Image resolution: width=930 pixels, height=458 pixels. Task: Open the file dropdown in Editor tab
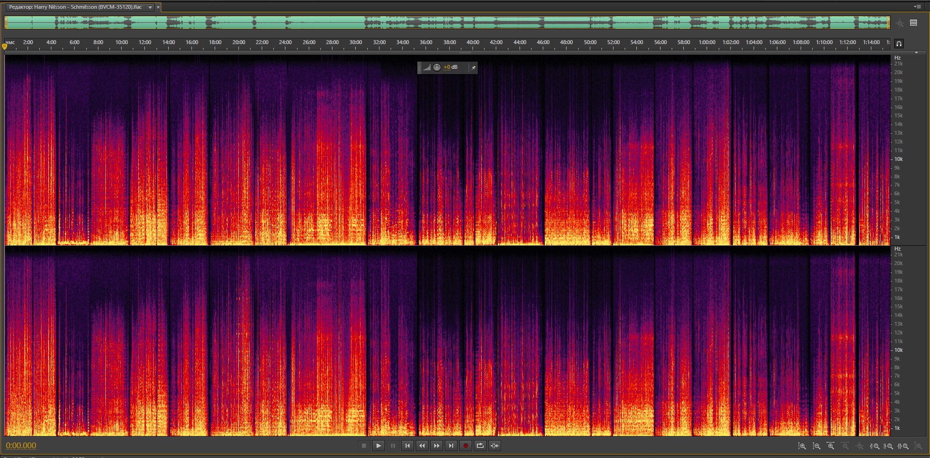click(x=150, y=7)
